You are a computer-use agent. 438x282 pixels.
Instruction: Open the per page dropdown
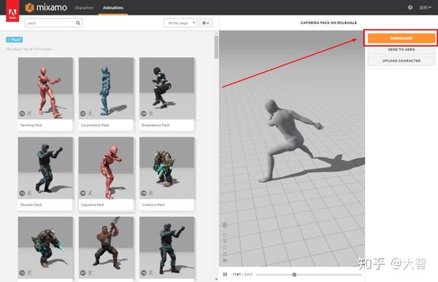[180, 23]
